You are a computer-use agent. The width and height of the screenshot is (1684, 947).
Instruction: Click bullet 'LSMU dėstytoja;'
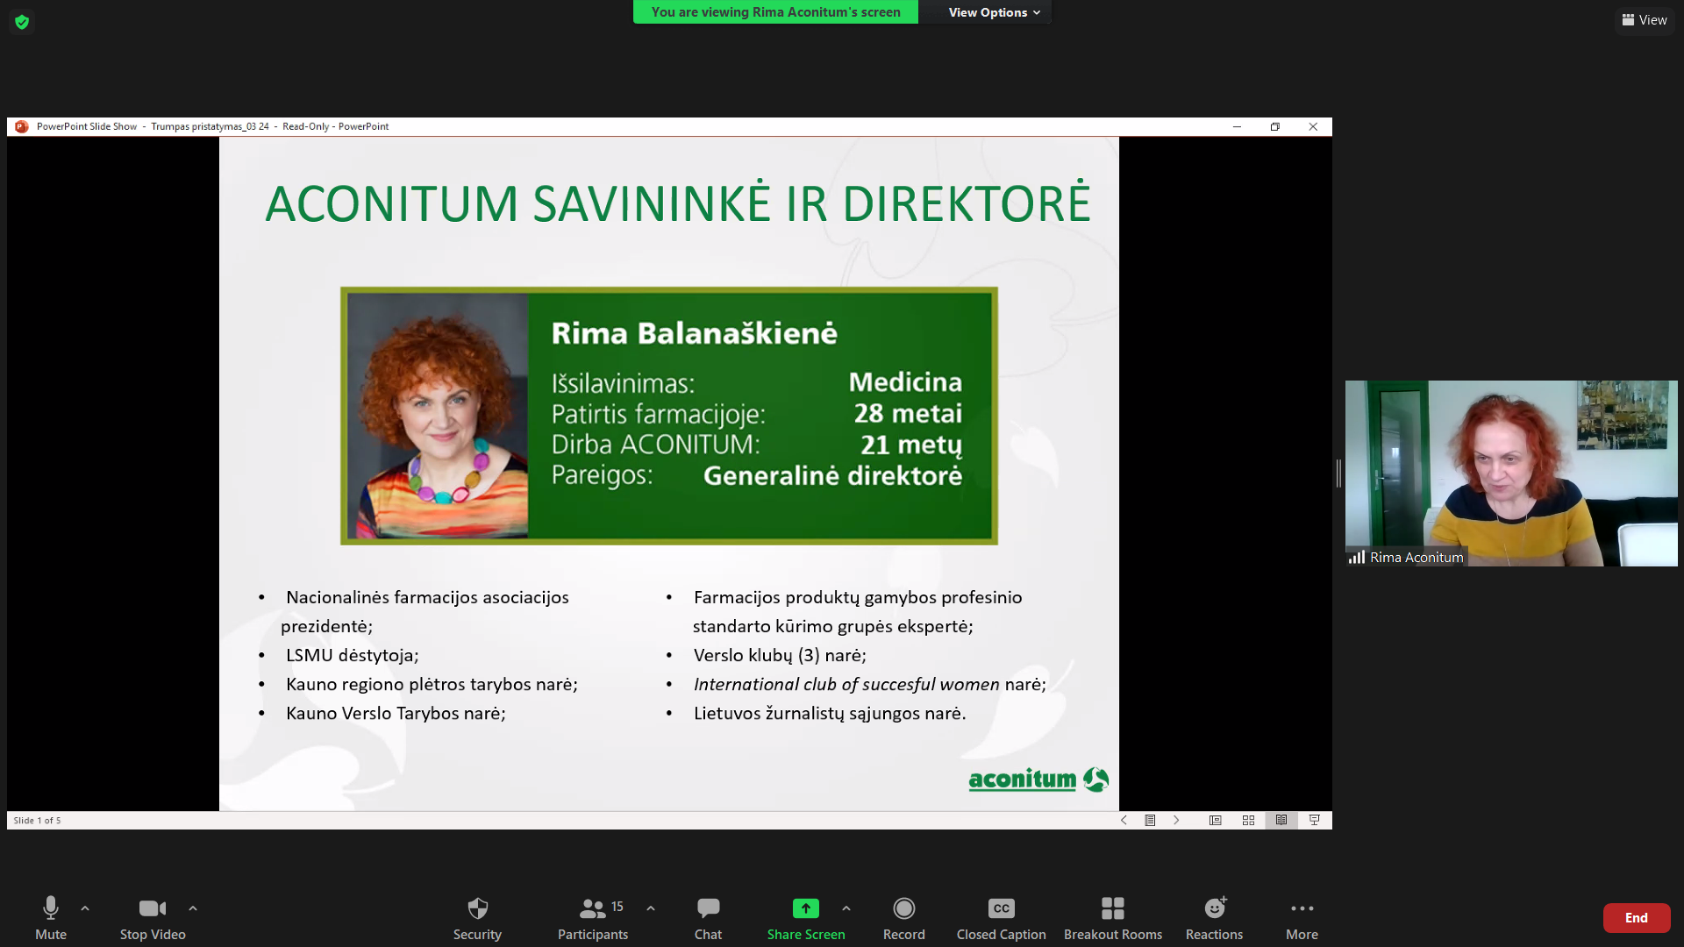352,655
